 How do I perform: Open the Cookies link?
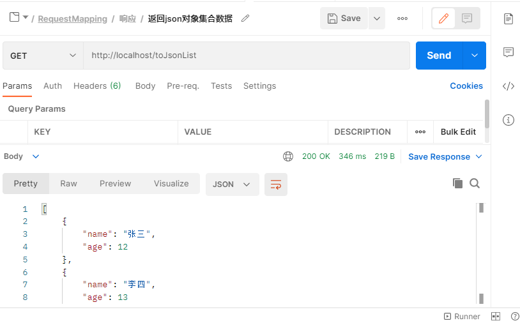click(466, 86)
